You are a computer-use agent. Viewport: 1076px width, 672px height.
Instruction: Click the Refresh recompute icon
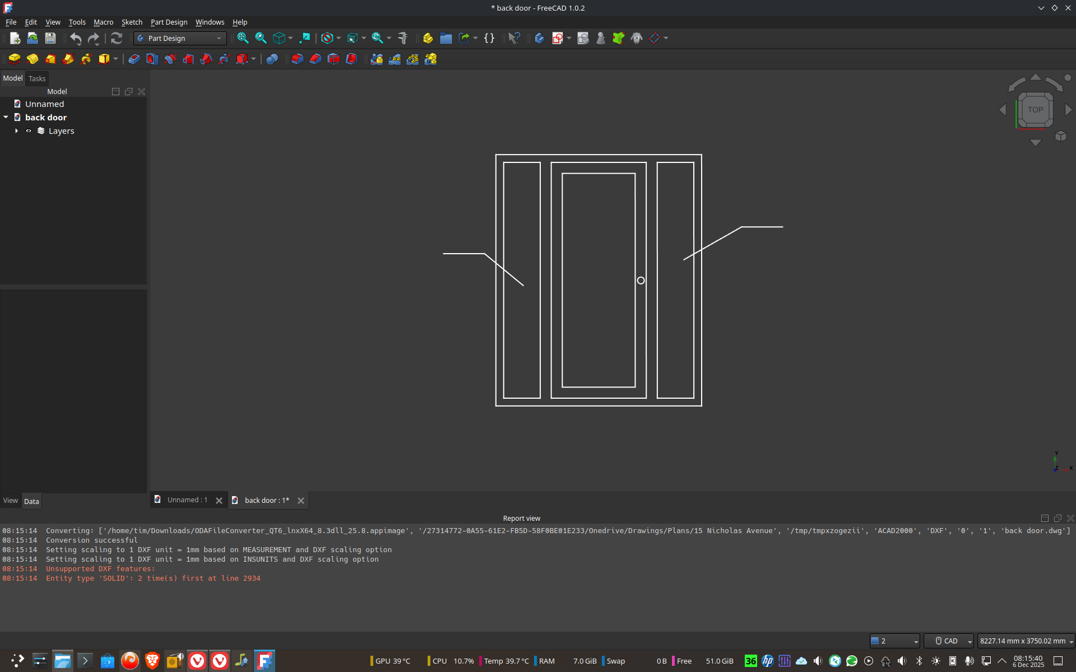point(117,38)
